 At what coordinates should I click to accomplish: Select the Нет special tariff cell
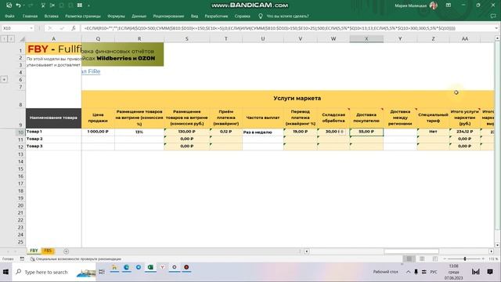click(x=433, y=132)
